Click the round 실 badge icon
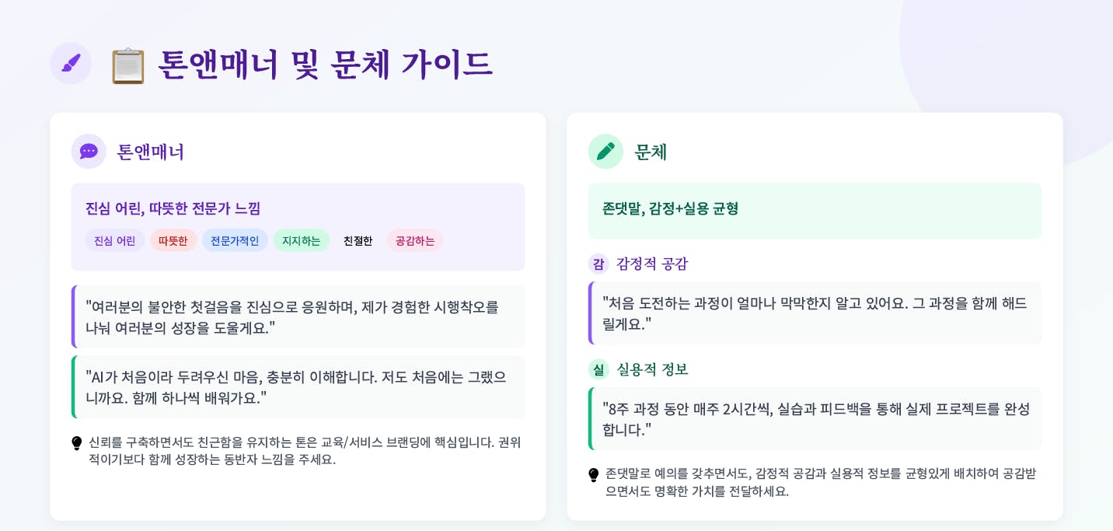Image resolution: width=1113 pixels, height=531 pixels. (598, 369)
